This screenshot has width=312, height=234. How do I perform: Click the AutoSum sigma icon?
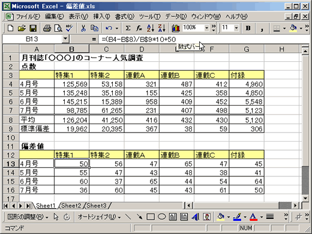[x=128, y=28]
